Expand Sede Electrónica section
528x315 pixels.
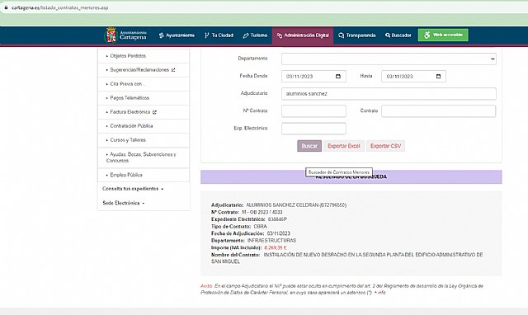(123, 203)
